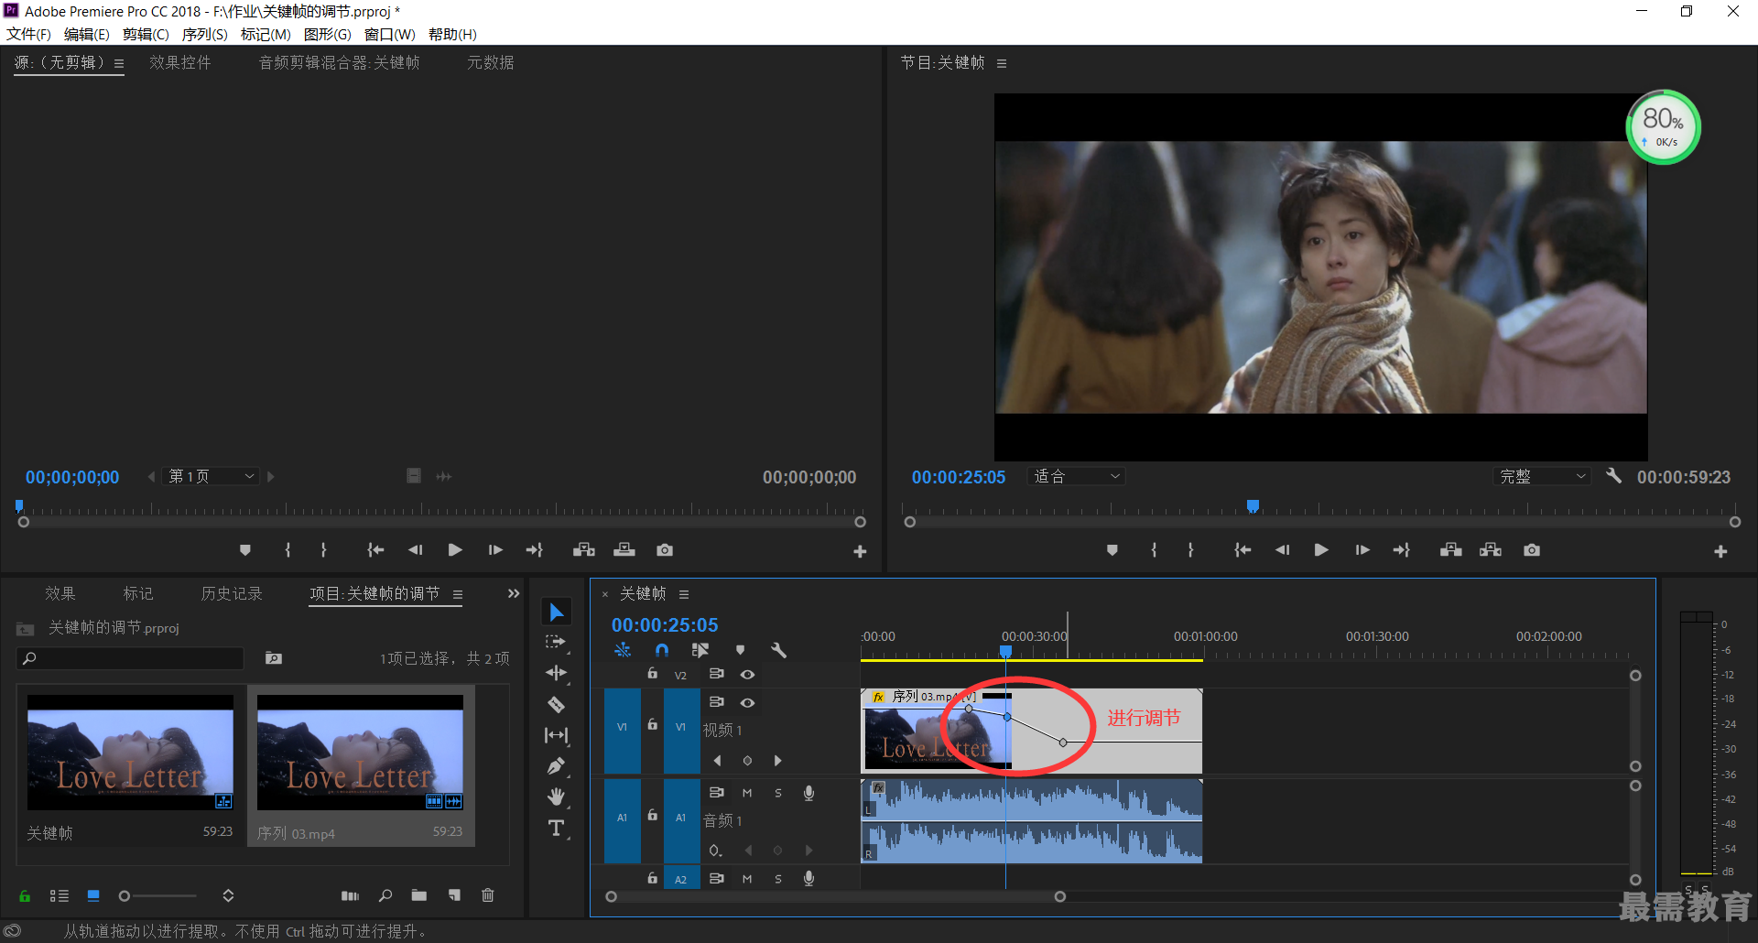This screenshot has width=1758, height=943.
Task: Add keyframe on 视频 1 track
Action: coord(747,761)
